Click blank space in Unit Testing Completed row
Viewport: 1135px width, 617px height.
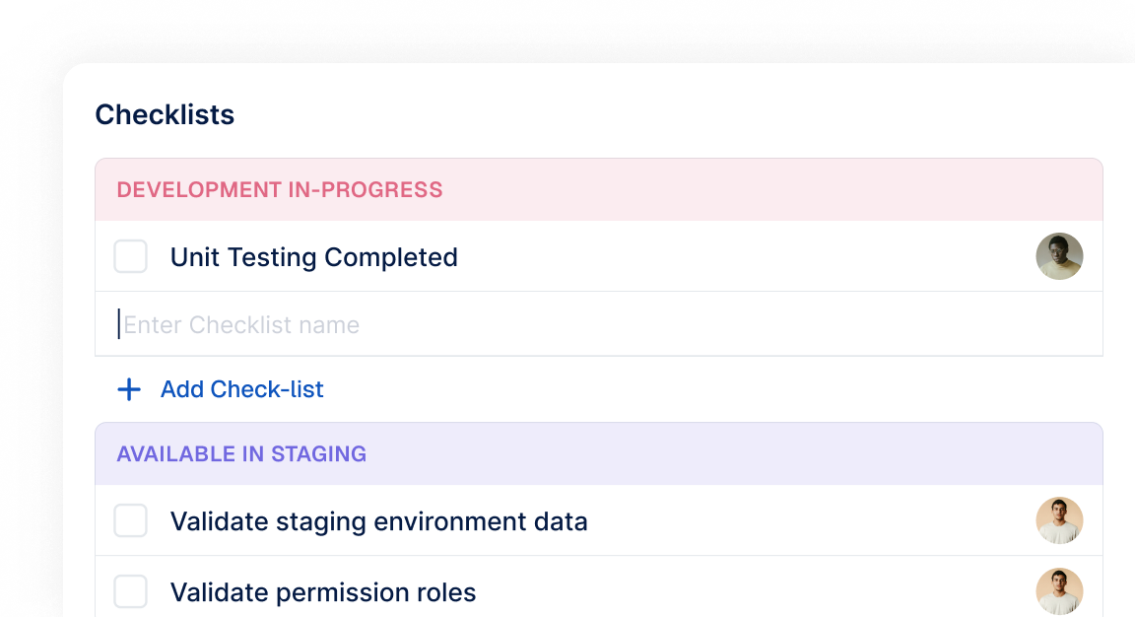point(739,257)
